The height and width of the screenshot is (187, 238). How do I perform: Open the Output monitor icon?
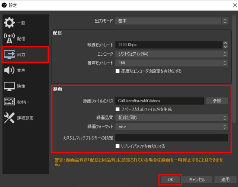[x=9, y=55]
